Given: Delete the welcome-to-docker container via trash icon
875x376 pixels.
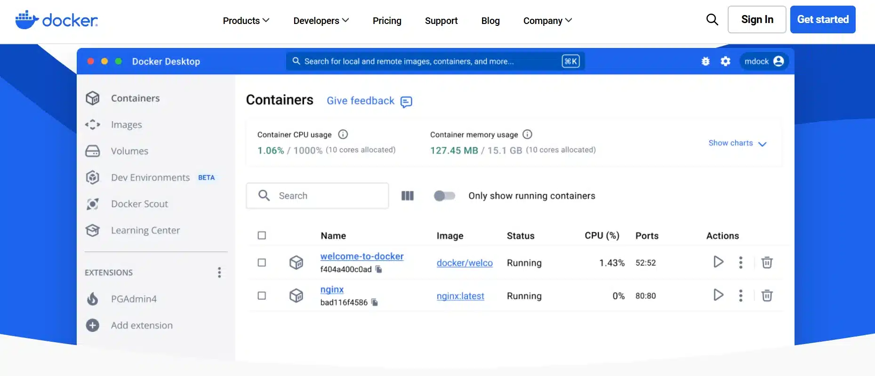Looking at the screenshot, I should click(x=767, y=262).
